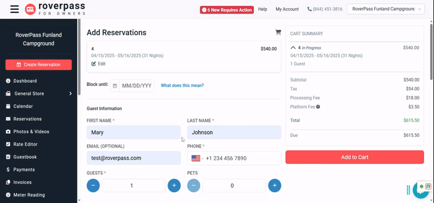The width and height of the screenshot is (434, 203).
Task: Open the phone country flag dropdown
Action: [x=197, y=158]
